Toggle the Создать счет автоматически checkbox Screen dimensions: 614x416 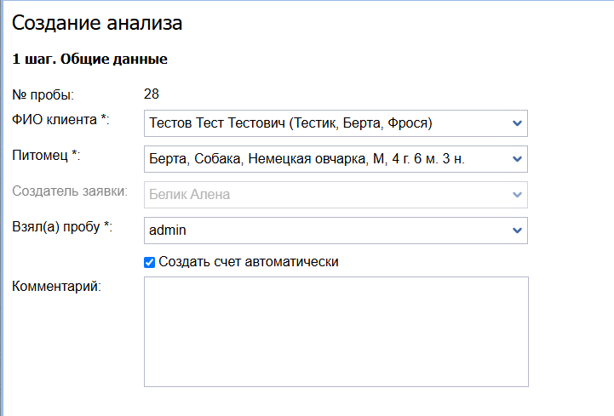point(150,262)
